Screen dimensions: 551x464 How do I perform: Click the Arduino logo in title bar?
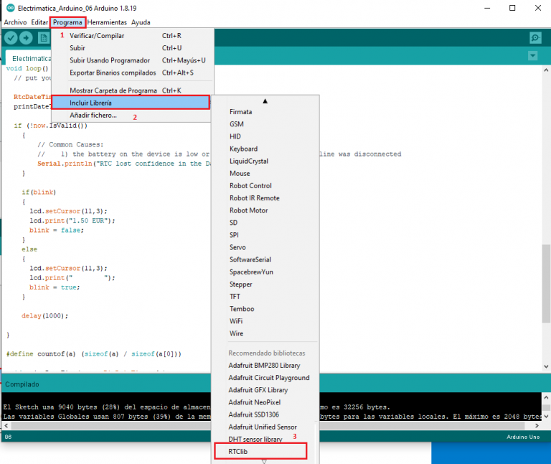pos(9,8)
